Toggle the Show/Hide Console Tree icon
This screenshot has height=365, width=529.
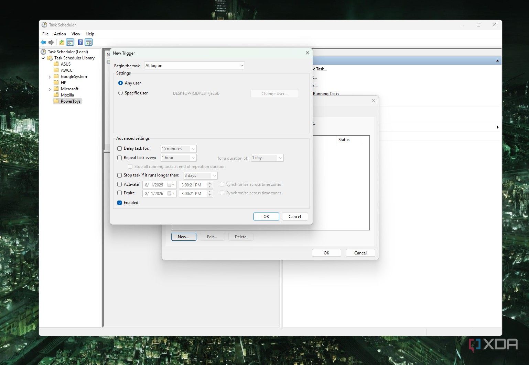pos(70,42)
